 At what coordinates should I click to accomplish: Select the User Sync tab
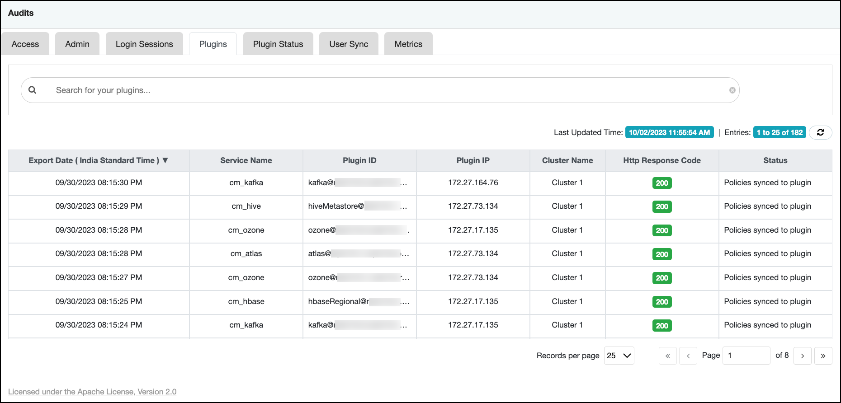(x=349, y=44)
